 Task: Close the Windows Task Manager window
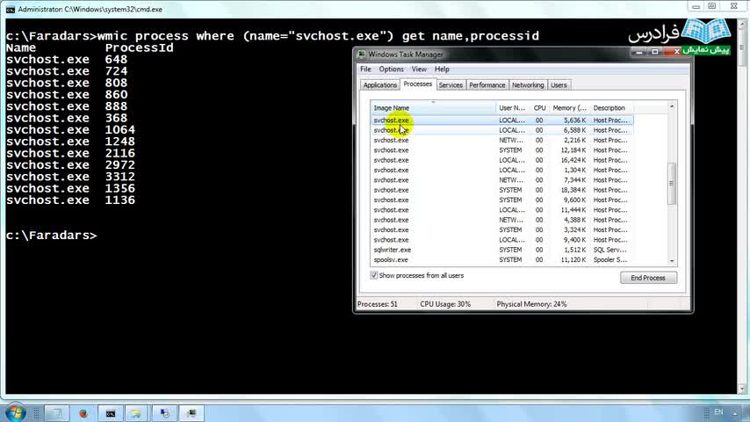676,52
